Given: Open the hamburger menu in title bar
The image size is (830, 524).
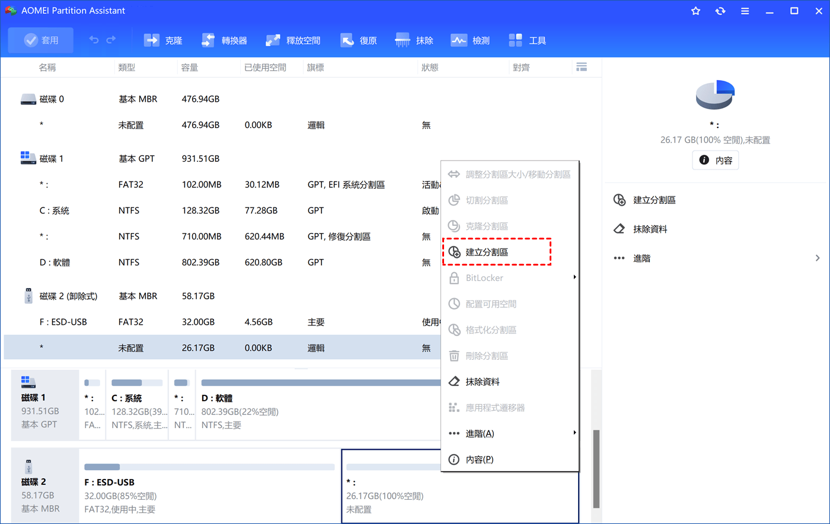Looking at the screenshot, I should [745, 11].
